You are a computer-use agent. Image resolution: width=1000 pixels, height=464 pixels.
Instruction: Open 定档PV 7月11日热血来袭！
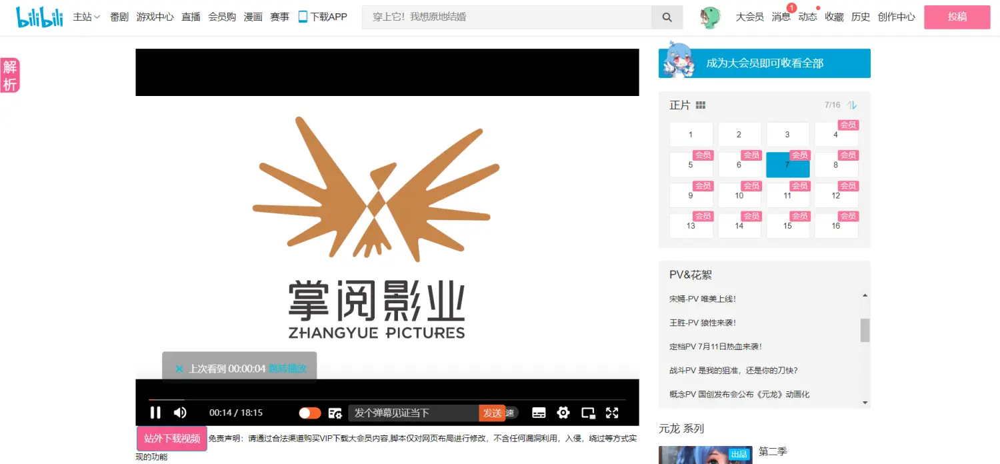pos(715,347)
